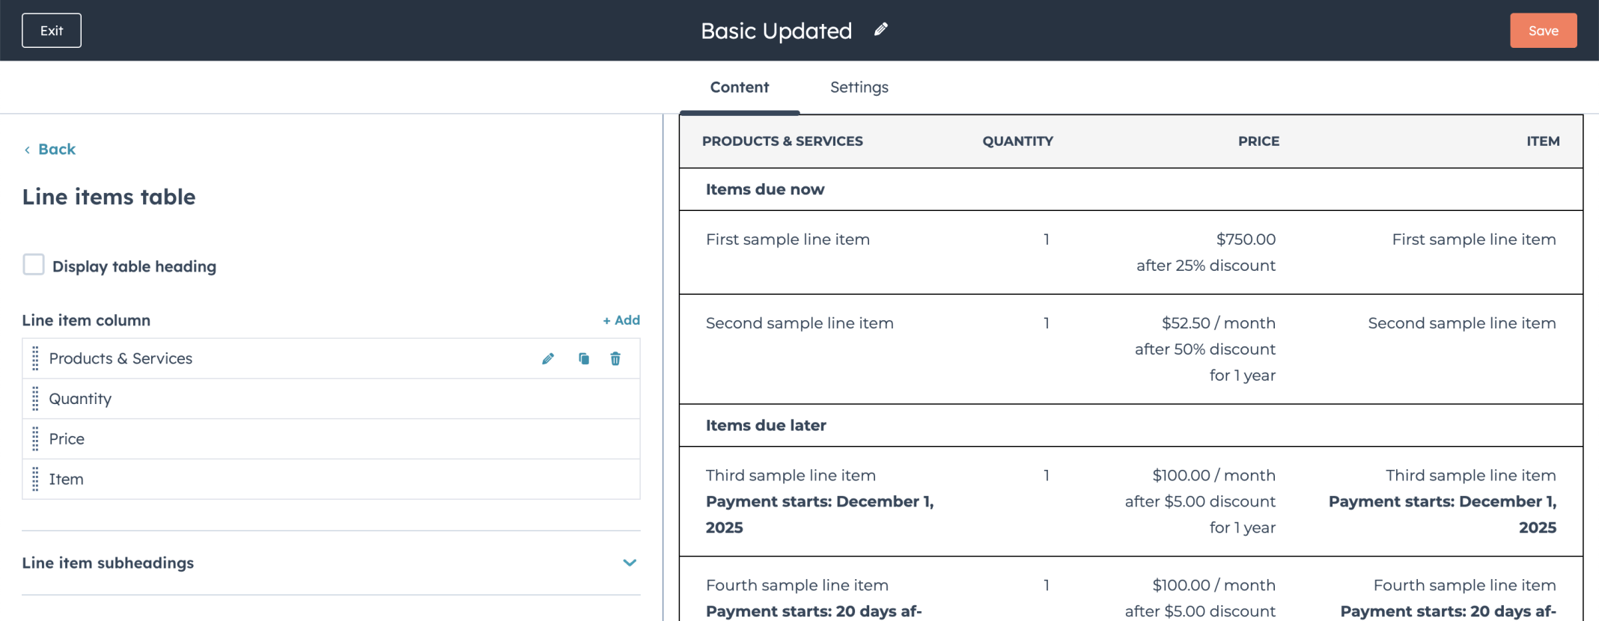Click the PRODUCTS & SERVICES table header

[x=782, y=141]
